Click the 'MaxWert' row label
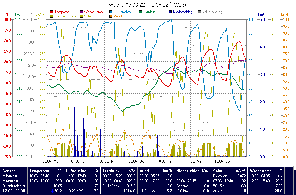The width and height of the screenshot is (296, 195). pyautogui.click(x=10, y=181)
